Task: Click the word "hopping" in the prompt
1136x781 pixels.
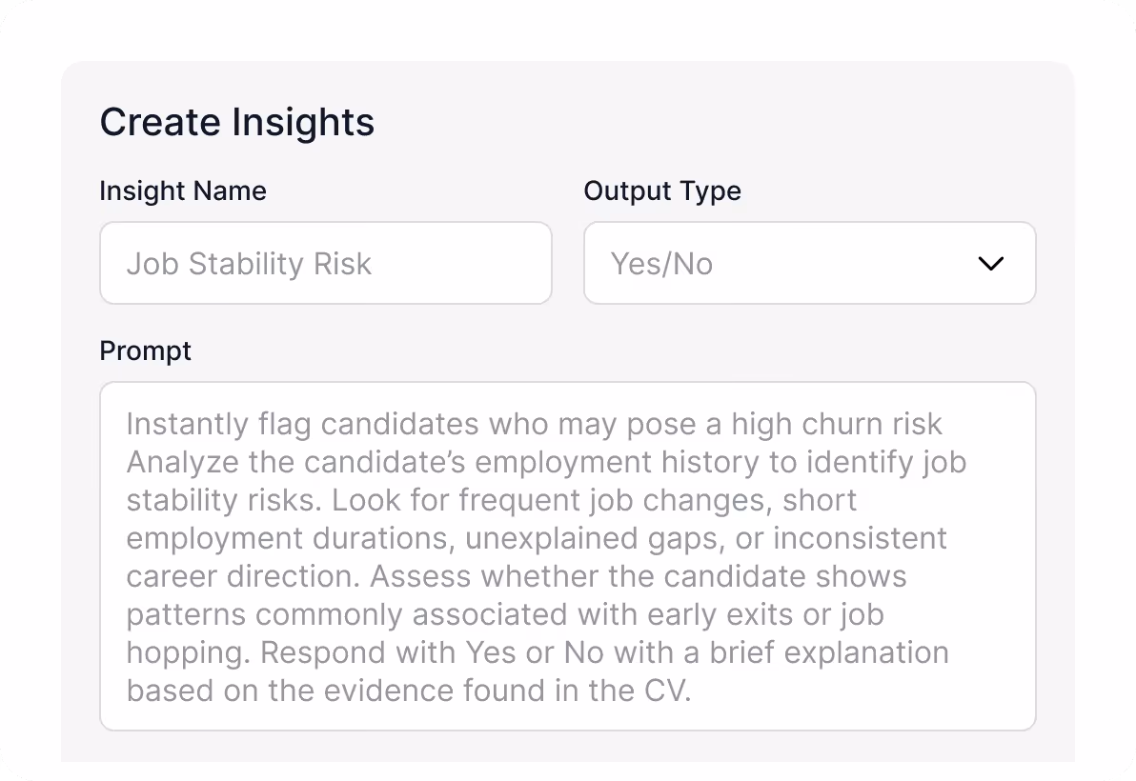Action: pos(188,653)
